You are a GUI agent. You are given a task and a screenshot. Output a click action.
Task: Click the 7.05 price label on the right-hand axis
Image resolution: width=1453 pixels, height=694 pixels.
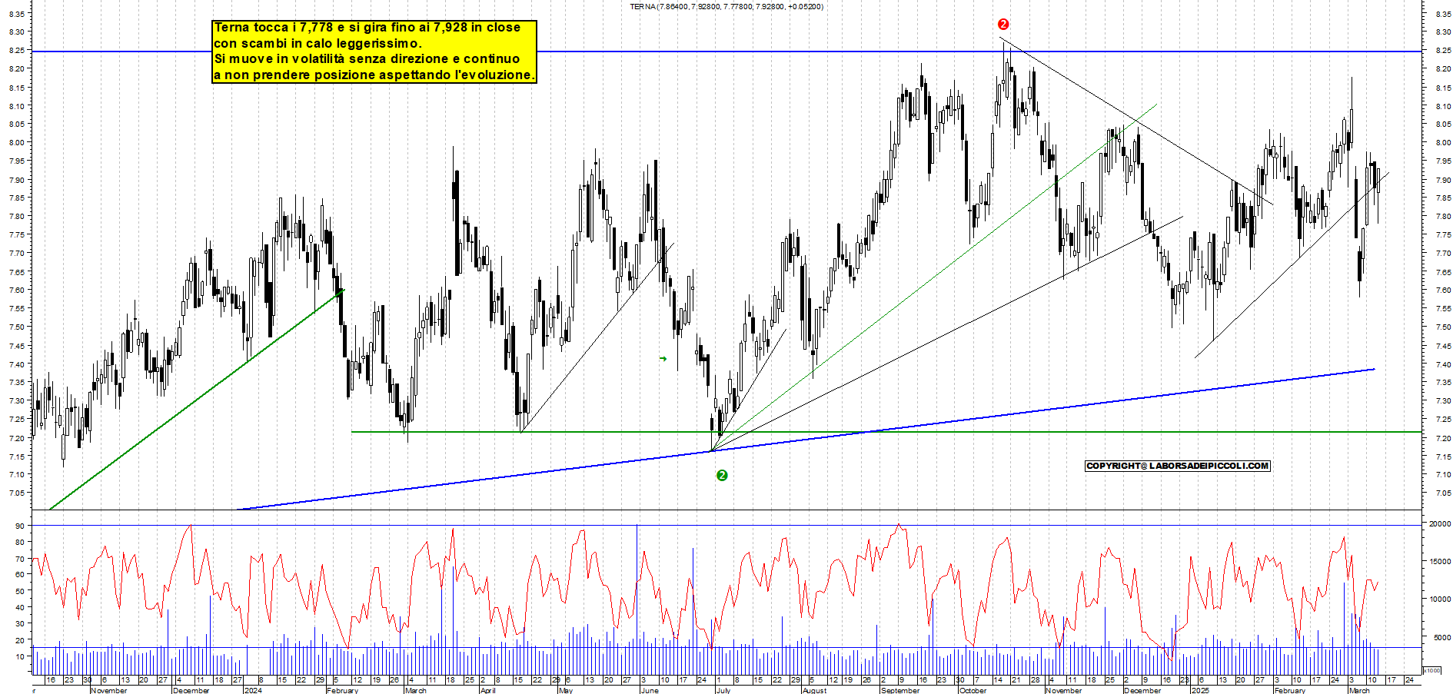coord(1443,493)
